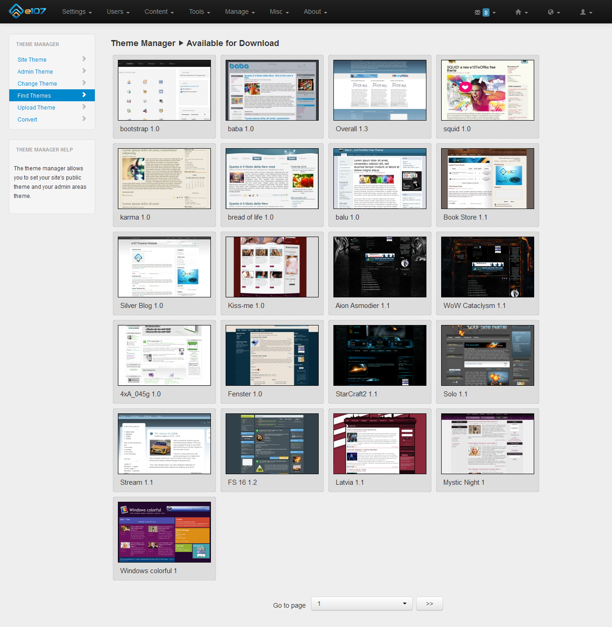This screenshot has height=627, width=612.
Task: Click the Admin Theme chevron arrow
Action: click(84, 71)
